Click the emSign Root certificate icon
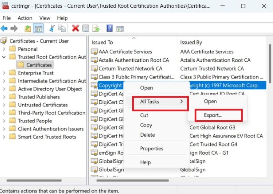 94,153
